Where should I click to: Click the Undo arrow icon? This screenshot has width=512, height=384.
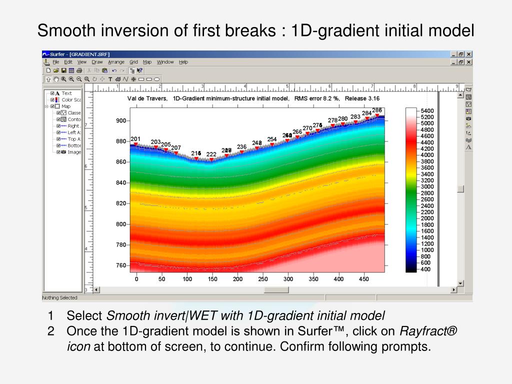tap(114, 70)
